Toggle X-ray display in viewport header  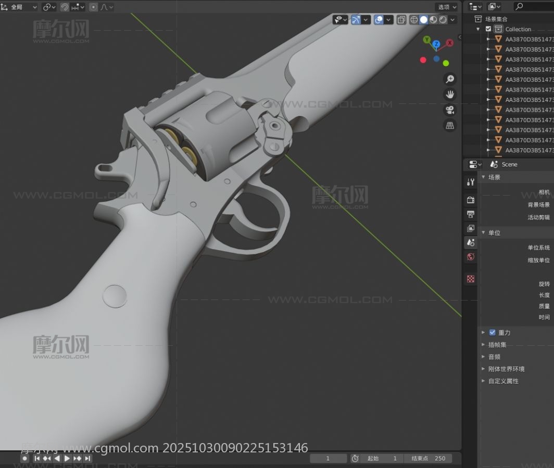(401, 20)
